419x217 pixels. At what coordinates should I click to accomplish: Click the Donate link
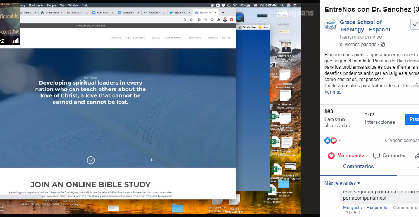227,38
